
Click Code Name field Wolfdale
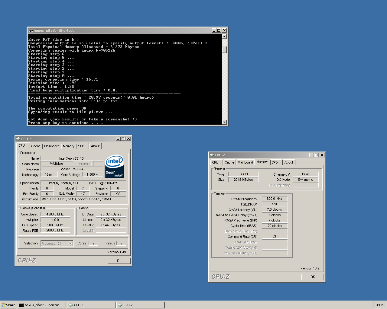pos(57,164)
